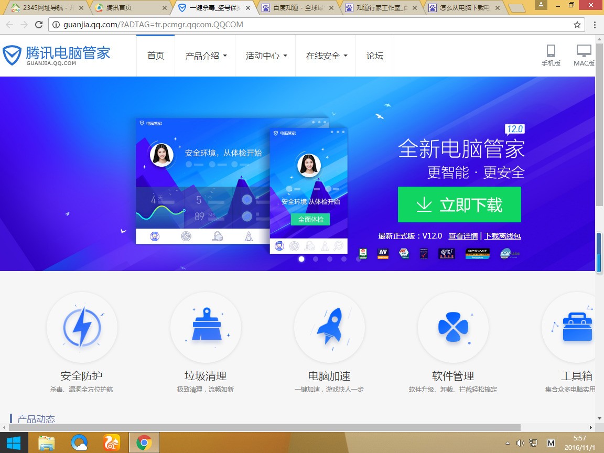
Task: Bookmark page with the star icon
Action: (577, 25)
